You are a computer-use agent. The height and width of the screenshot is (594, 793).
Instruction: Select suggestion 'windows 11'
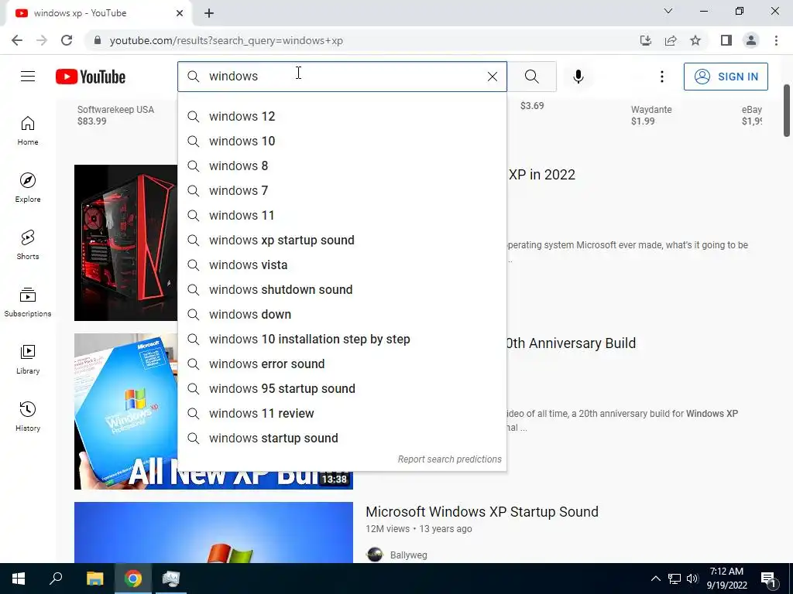point(342,215)
